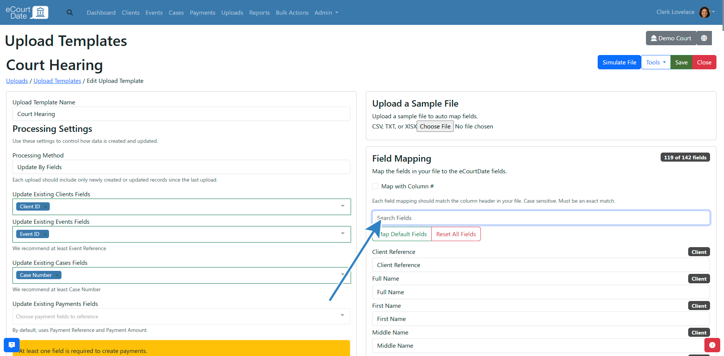Remove the Client ID tag
The image size is (724, 356).
[46, 206]
